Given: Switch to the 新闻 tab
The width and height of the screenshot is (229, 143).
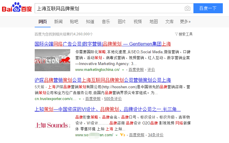Looking at the screenshot, I should tap(58, 22).
